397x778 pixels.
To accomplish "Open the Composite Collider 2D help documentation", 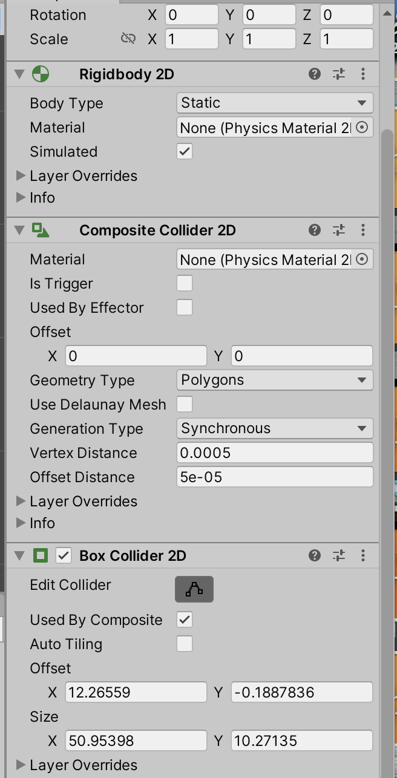I will pyautogui.click(x=315, y=230).
